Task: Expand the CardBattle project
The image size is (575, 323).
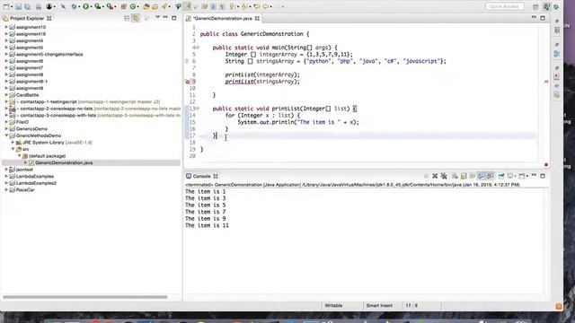Action: coord(6,95)
